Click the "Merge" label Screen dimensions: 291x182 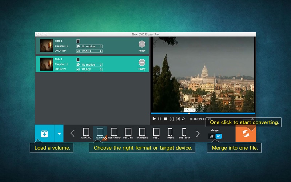214,130
